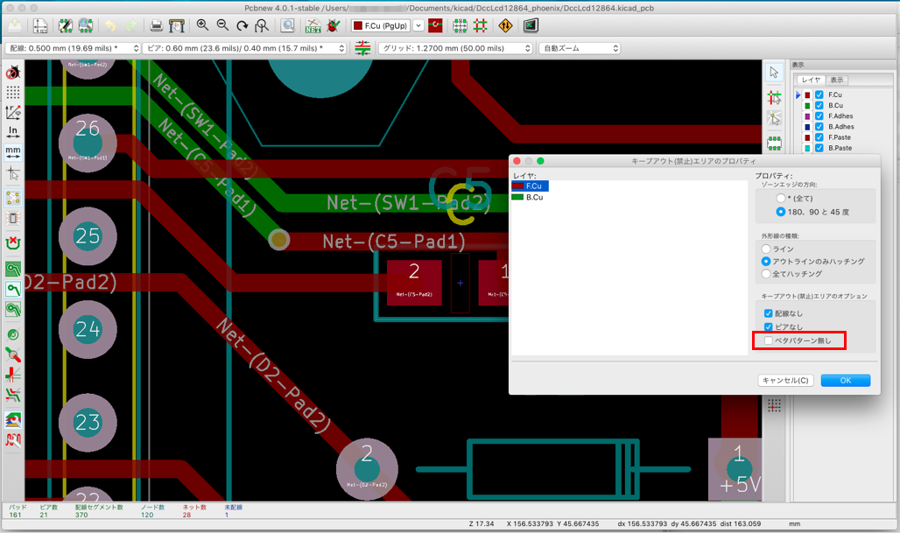Open the scripting console icon
Screen dimensions: 900x533
pyautogui.click(x=531, y=25)
